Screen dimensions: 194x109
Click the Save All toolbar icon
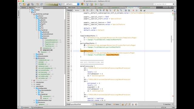(x=32, y=4)
